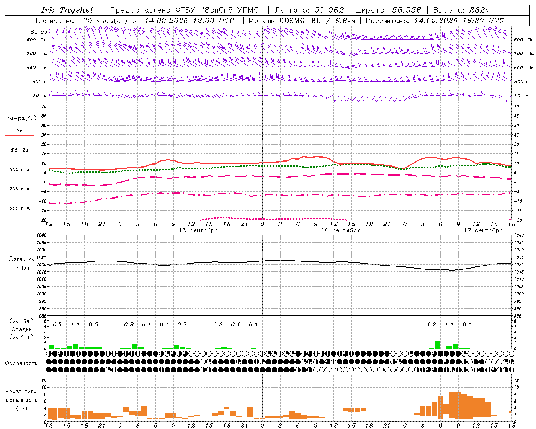Click the precipitation value "0.8"
The width and height of the screenshot is (536, 429).
[x=129, y=325]
